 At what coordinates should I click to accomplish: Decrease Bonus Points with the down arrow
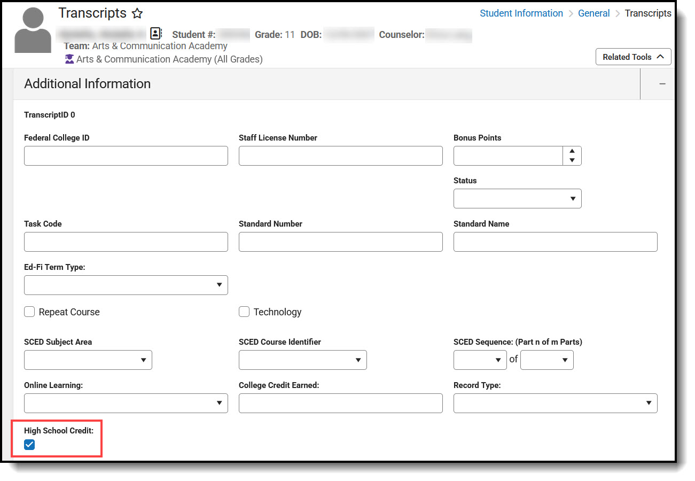(x=572, y=160)
